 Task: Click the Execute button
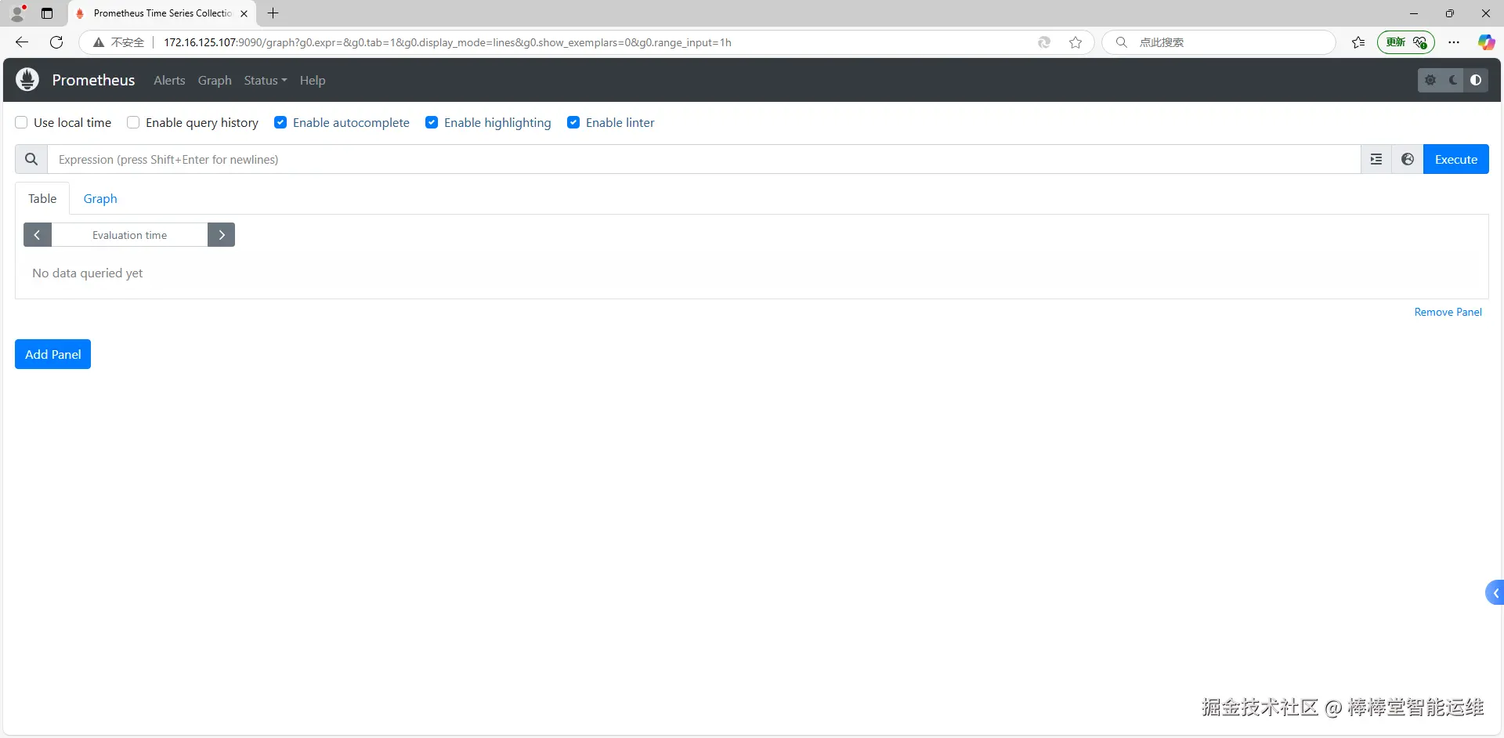[1456, 159]
